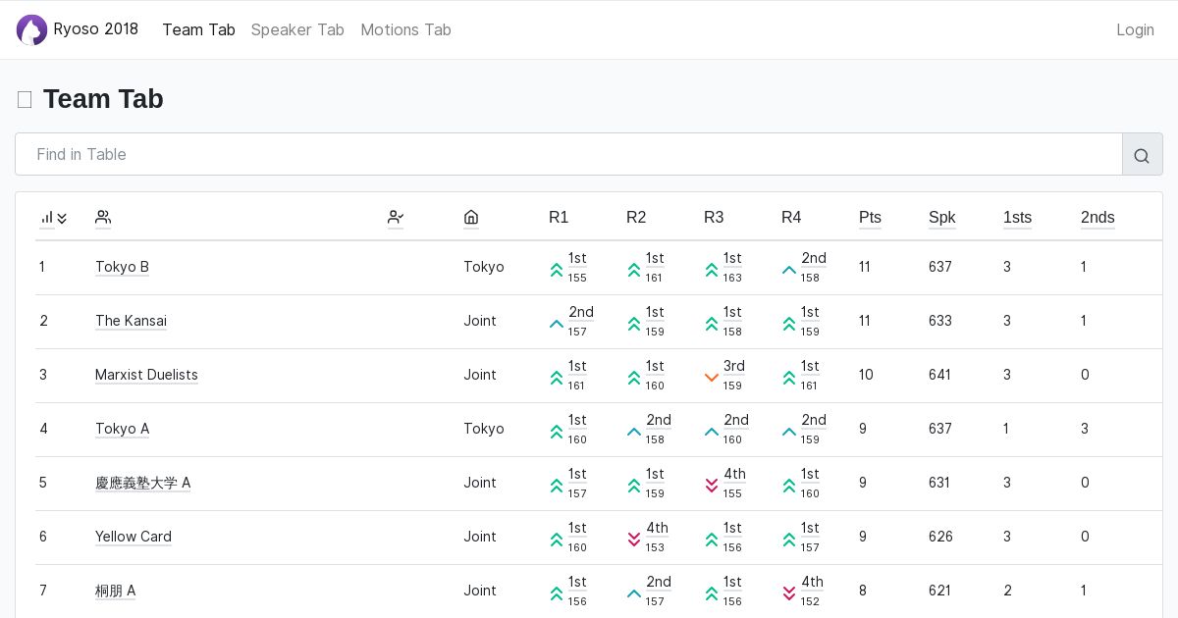This screenshot has height=618, width=1178.
Task: Click the team members column icon
Action: (103, 218)
